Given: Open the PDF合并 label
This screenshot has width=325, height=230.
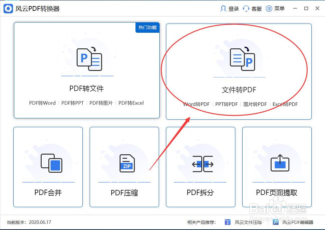Looking at the screenshot, I should [48, 193].
